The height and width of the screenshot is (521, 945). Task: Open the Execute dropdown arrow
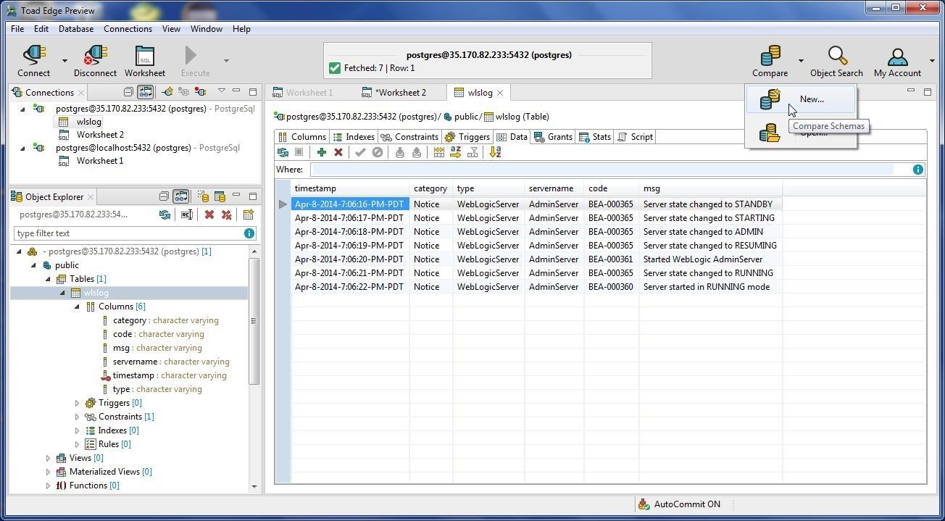coord(226,61)
